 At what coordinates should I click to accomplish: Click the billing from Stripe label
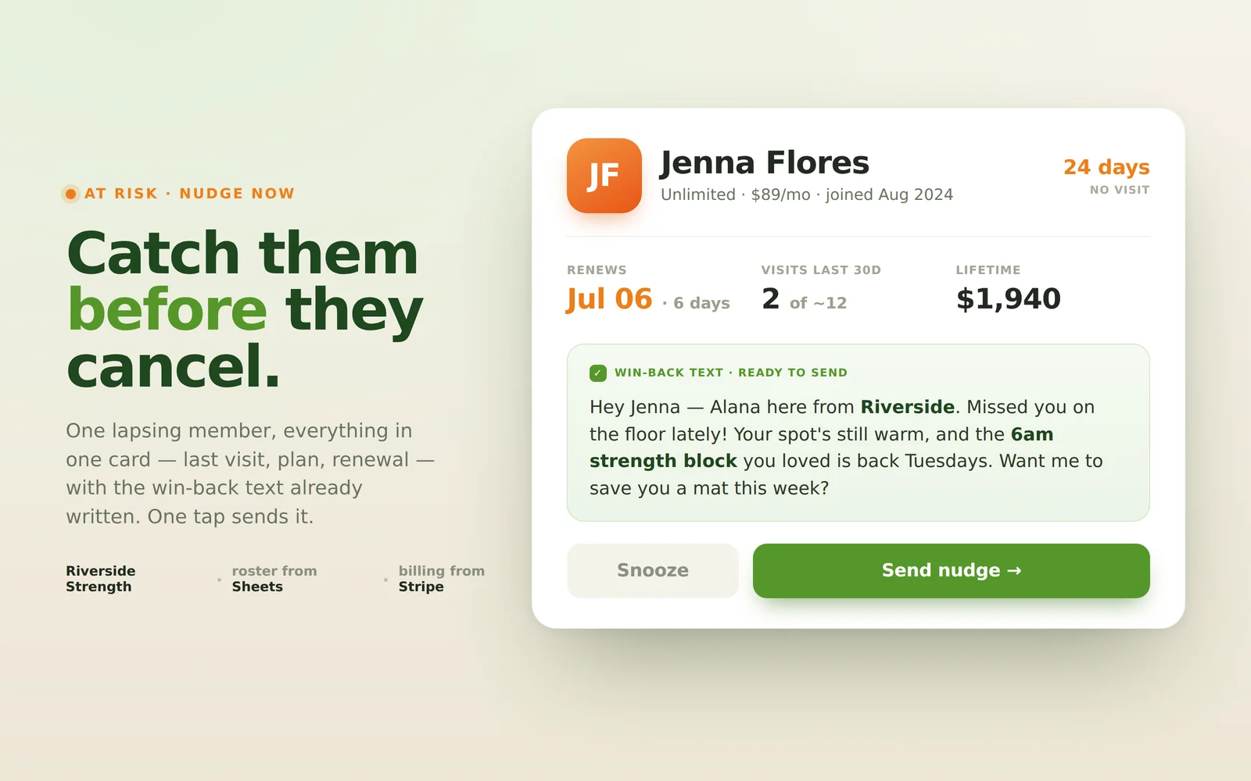click(442, 579)
